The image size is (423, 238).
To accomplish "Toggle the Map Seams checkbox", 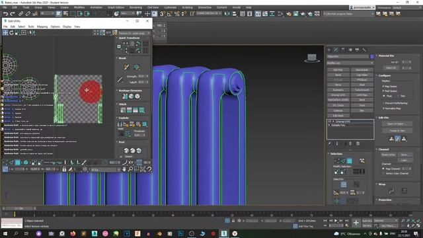I will (383, 87).
